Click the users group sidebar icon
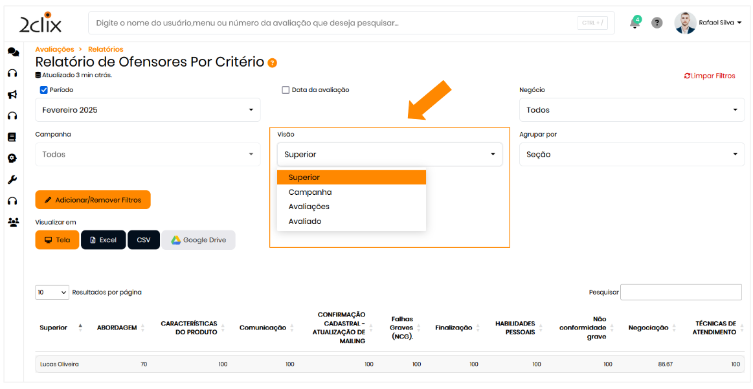753x389 pixels. (x=12, y=222)
